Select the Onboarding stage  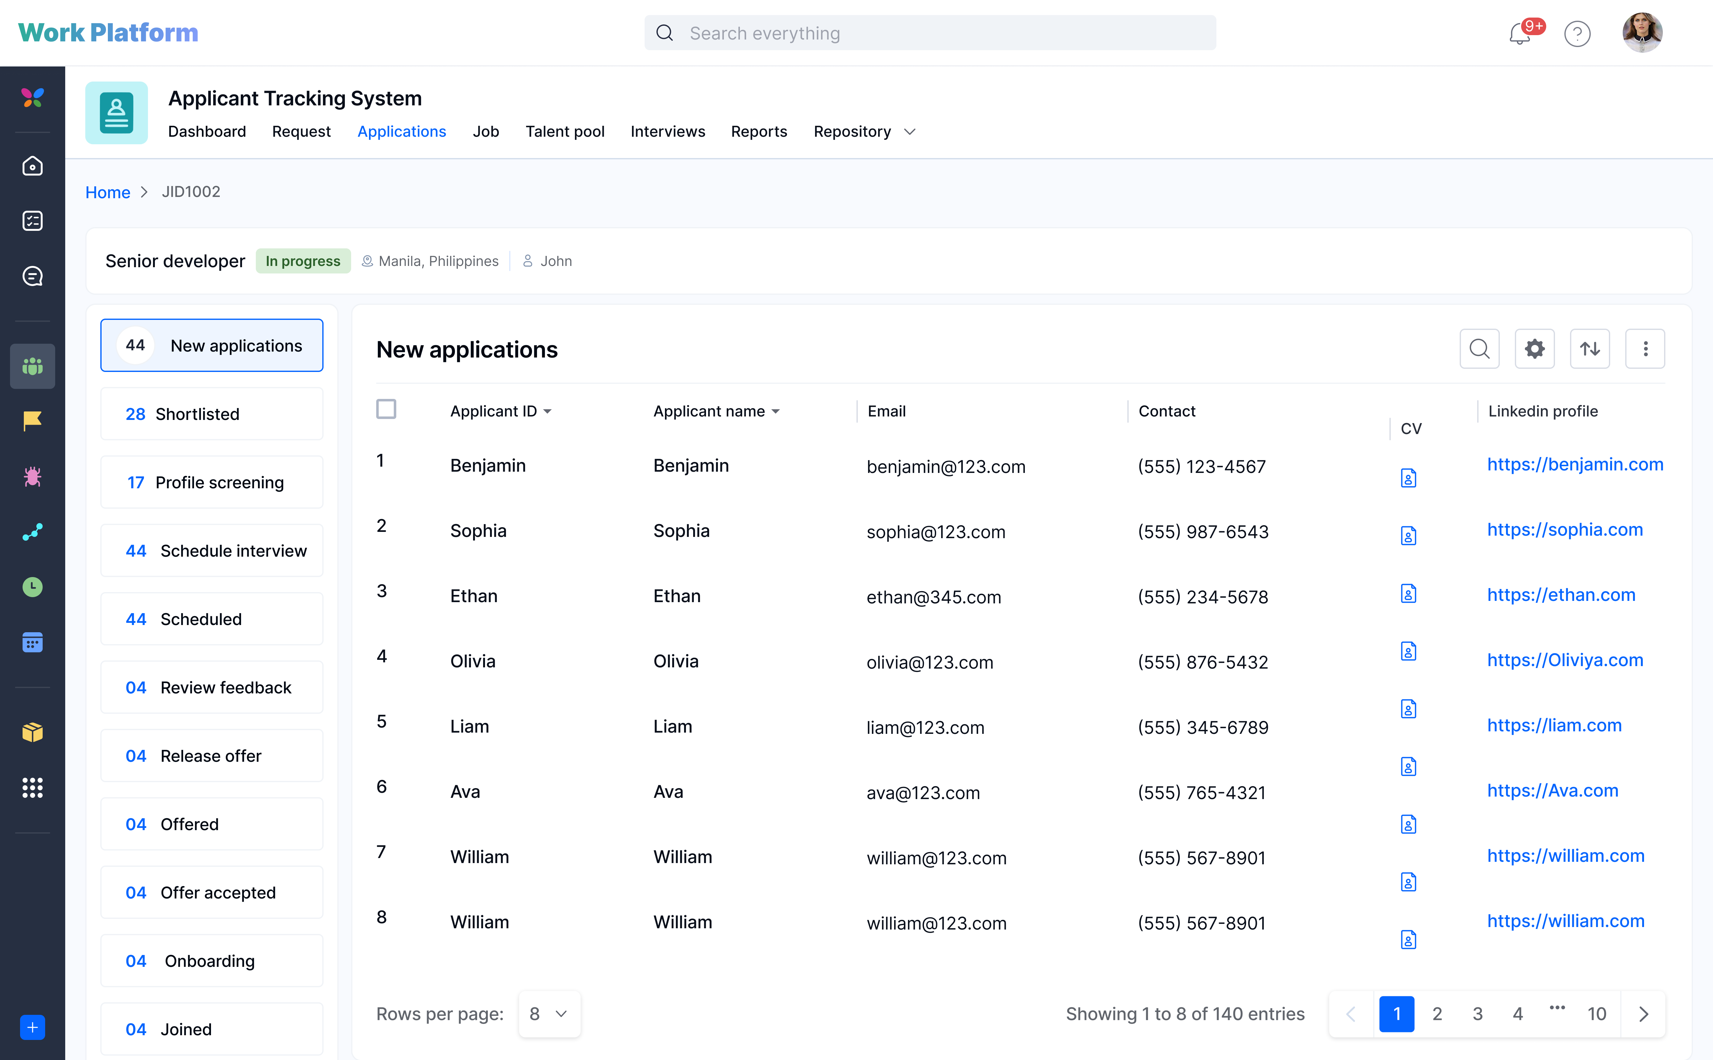coord(212,961)
